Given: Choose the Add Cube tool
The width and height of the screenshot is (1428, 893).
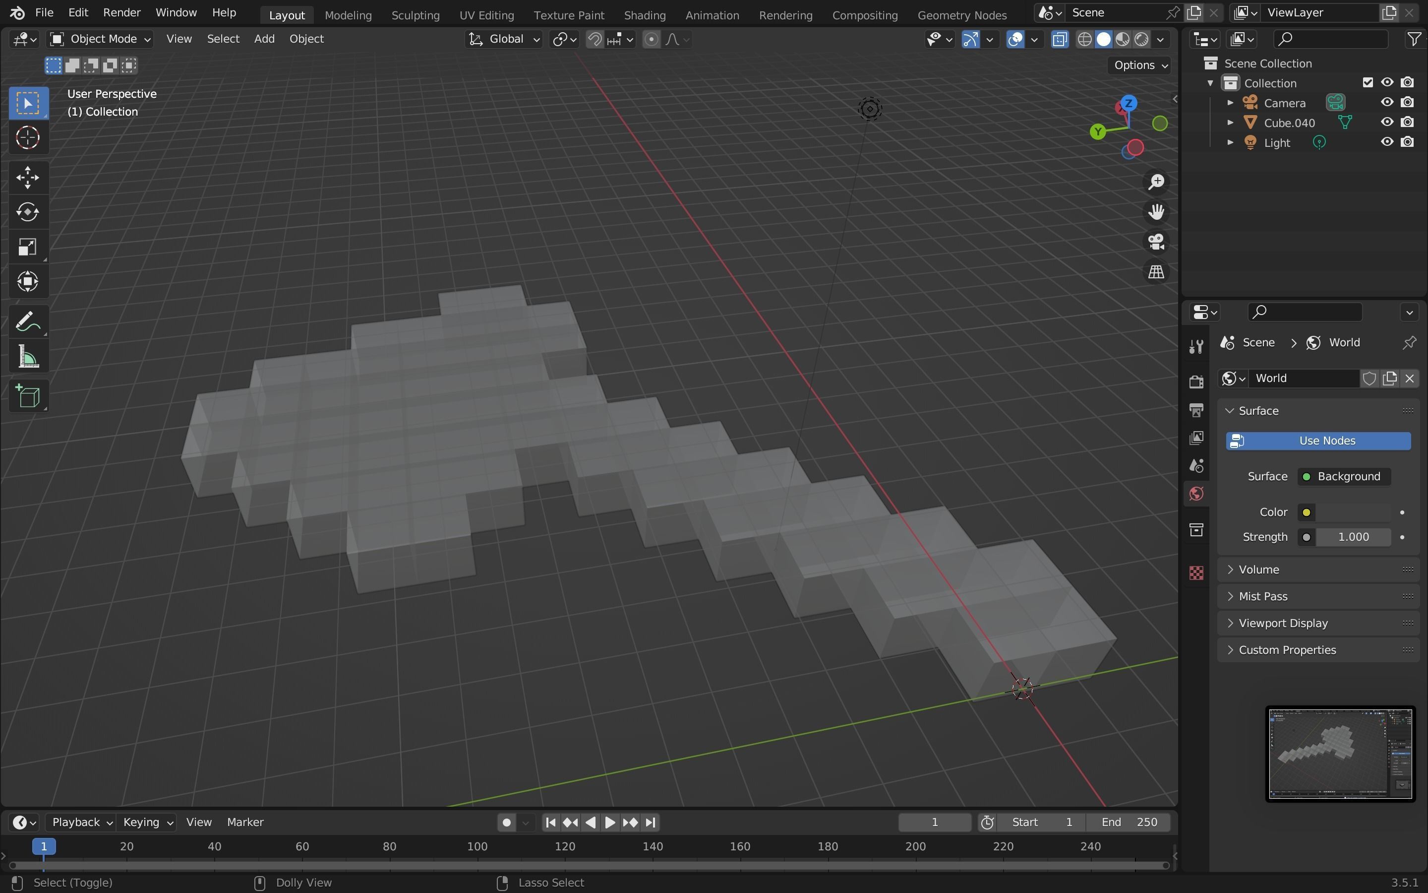Looking at the screenshot, I should pyautogui.click(x=28, y=396).
